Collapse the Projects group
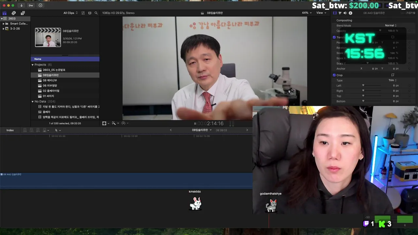Screen dimensions: 418x235 [x=33, y=65]
